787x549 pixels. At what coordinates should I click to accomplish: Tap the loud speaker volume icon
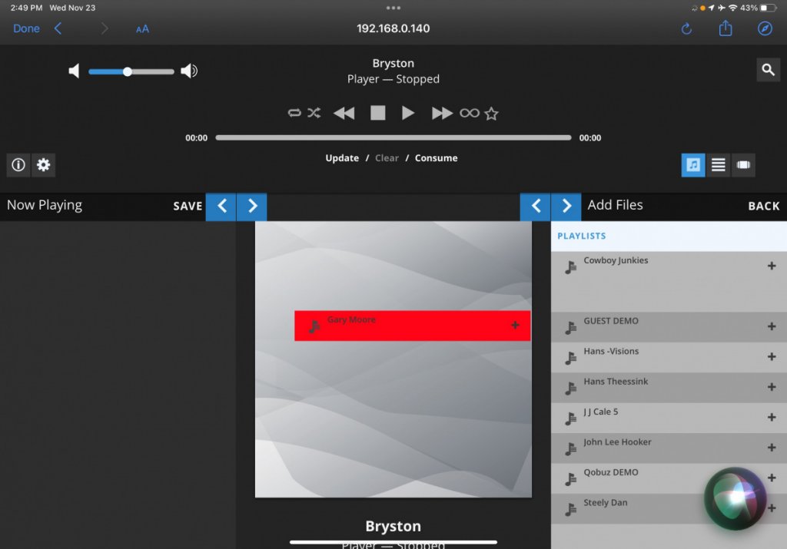[x=189, y=71]
